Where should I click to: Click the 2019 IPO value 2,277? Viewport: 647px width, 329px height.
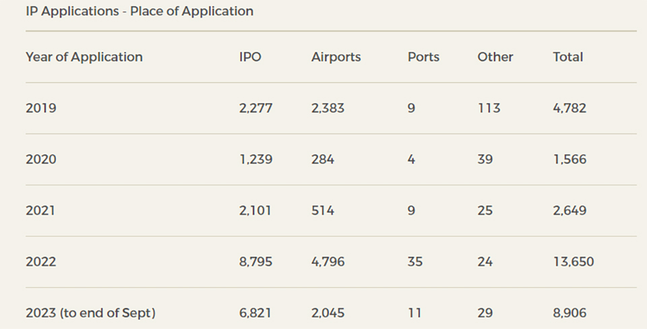coord(255,108)
